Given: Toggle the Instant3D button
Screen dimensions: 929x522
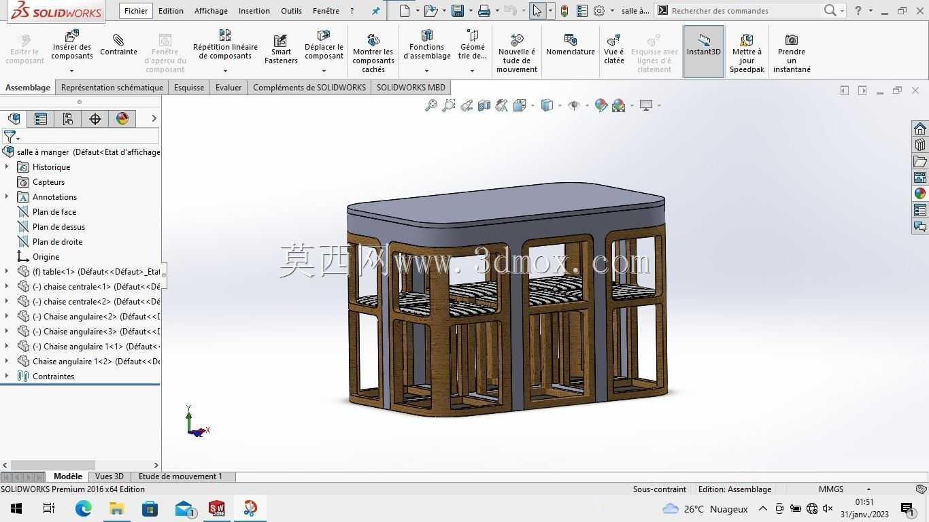Looking at the screenshot, I should pyautogui.click(x=703, y=52).
